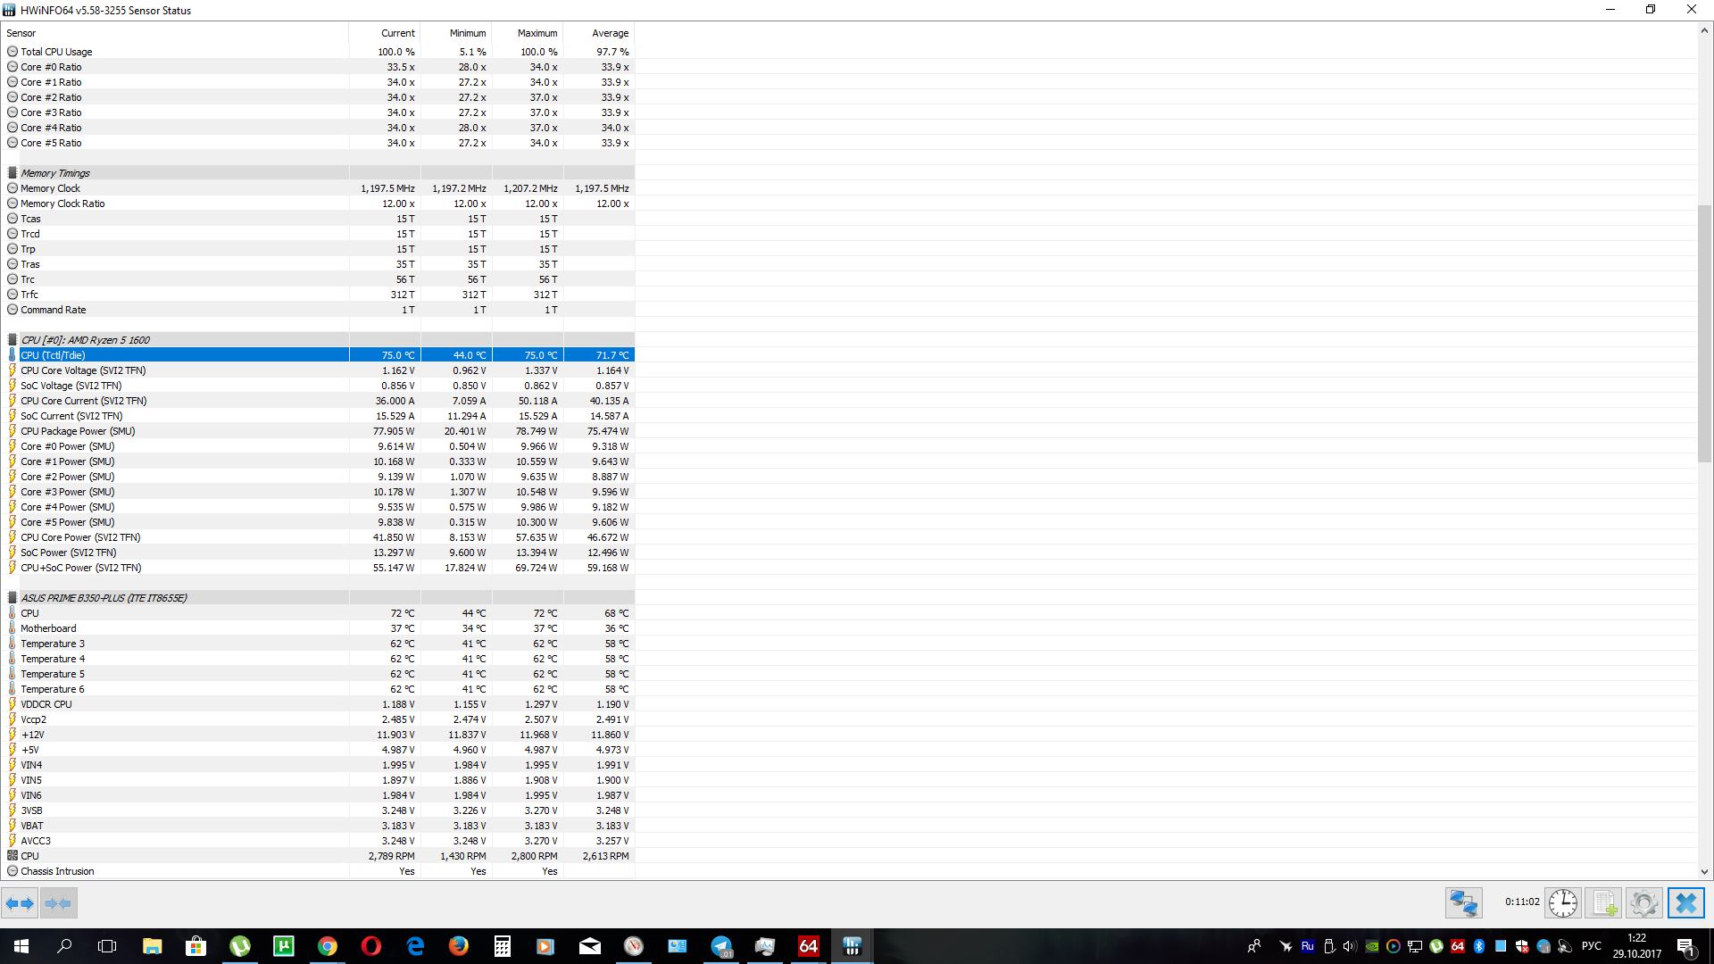Open Telegram from the taskbar
Viewport: 1714px width, 964px height.
click(x=721, y=946)
